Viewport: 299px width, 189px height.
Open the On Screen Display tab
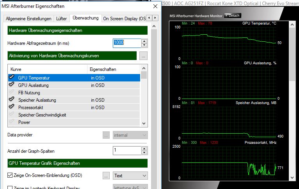pyautogui.click(x=124, y=19)
